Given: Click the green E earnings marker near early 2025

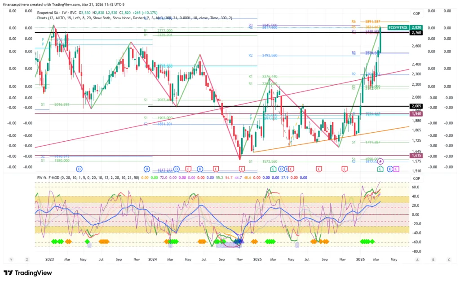Looking at the screenshot, I should pos(273,169).
